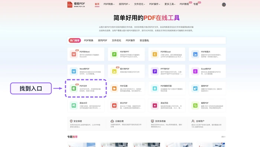
Task: Click the PPT转PDF card title
Action: point(165,69)
